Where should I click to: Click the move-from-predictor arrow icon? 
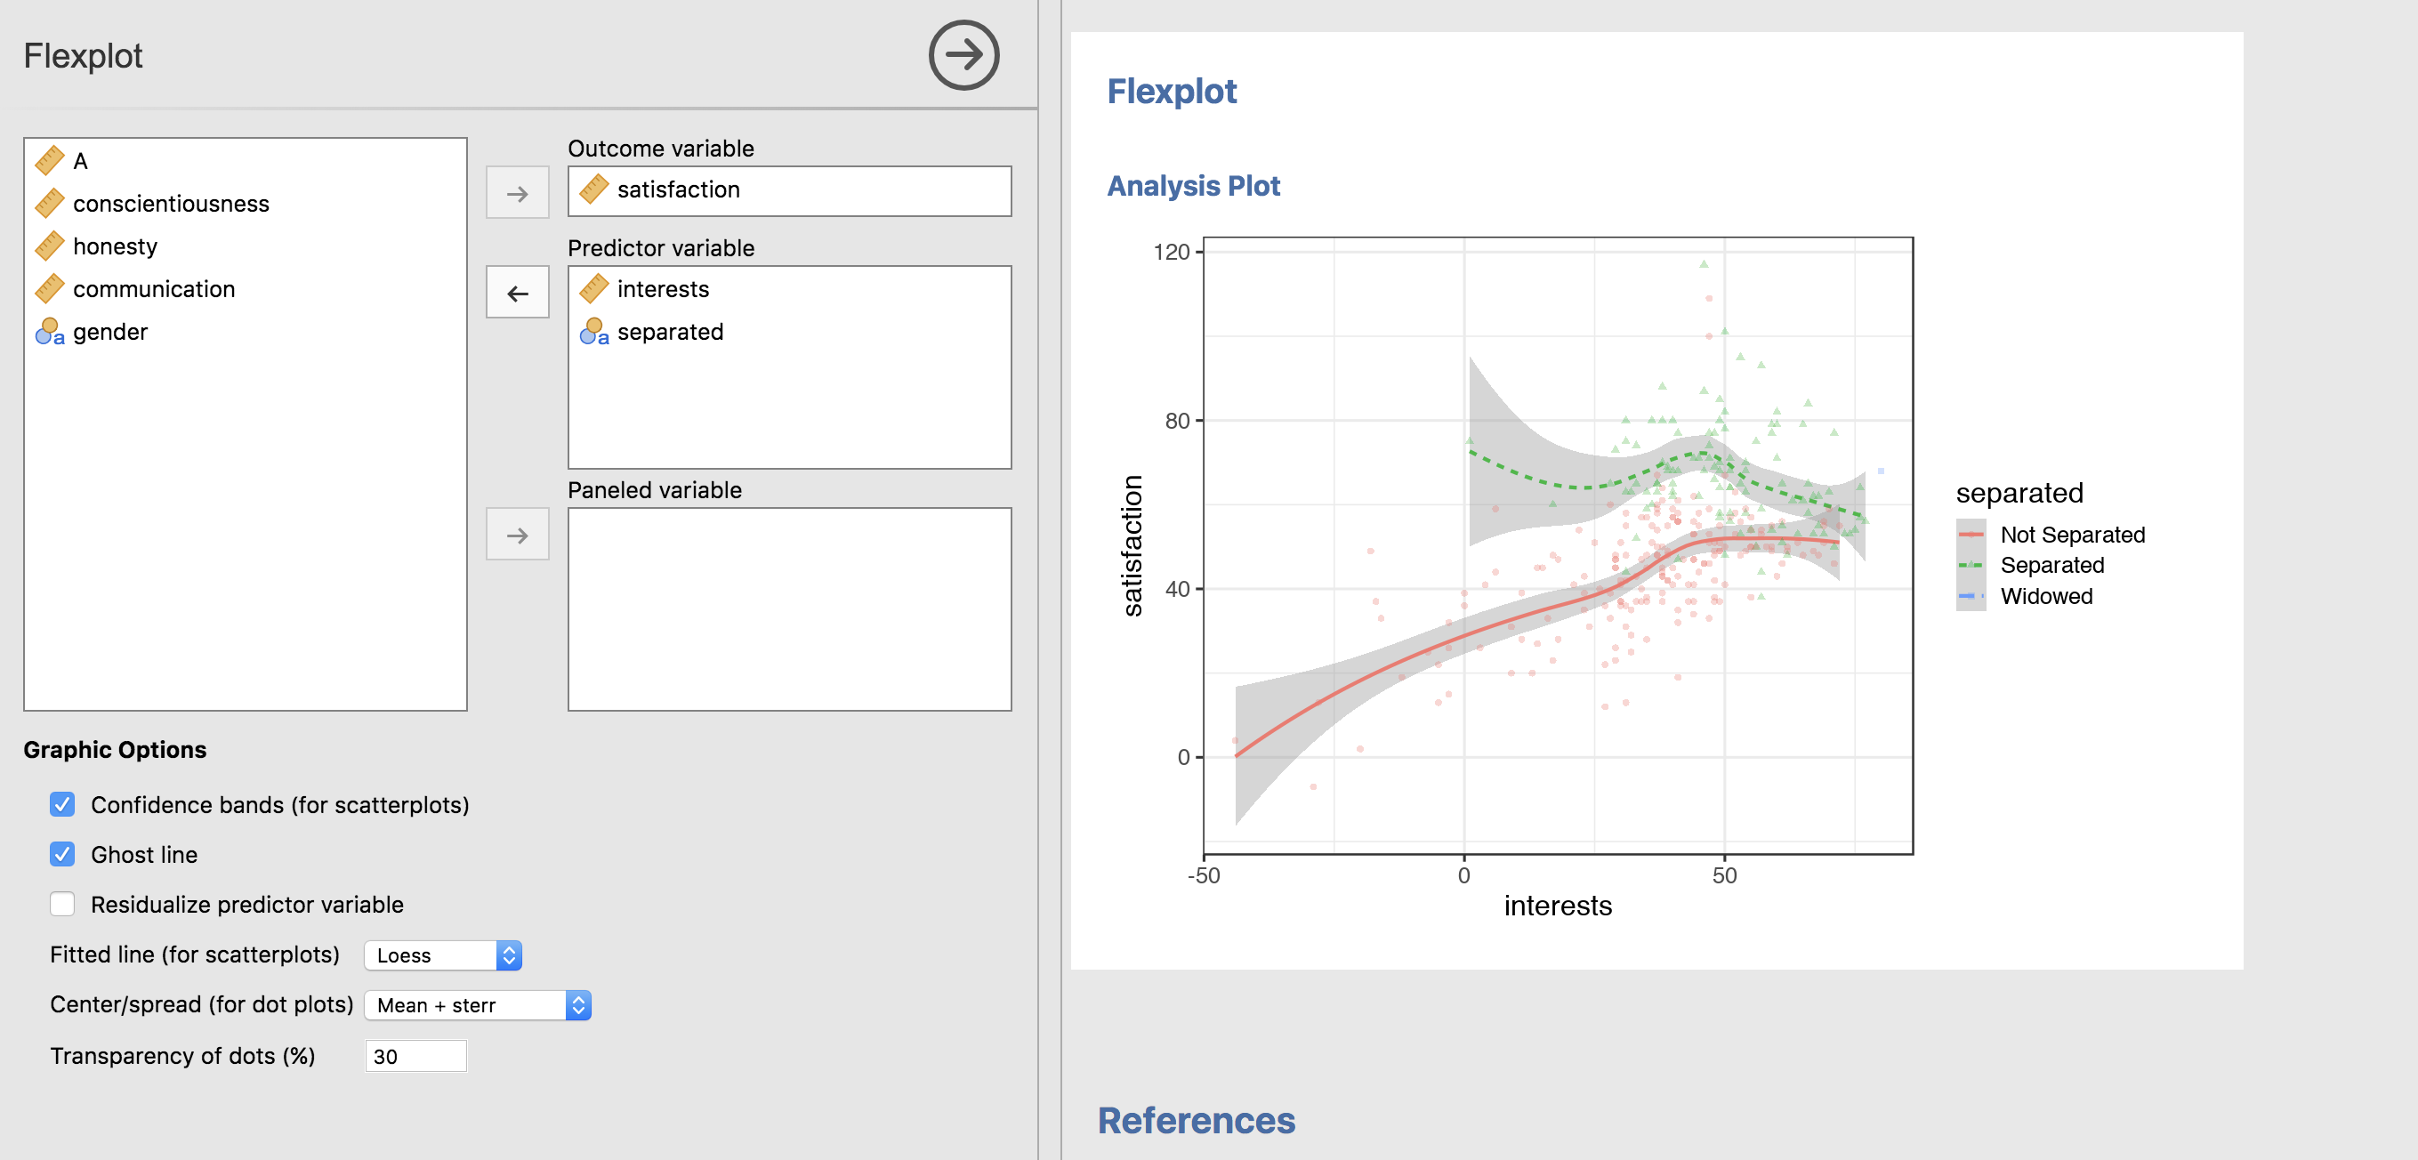coord(518,293)
